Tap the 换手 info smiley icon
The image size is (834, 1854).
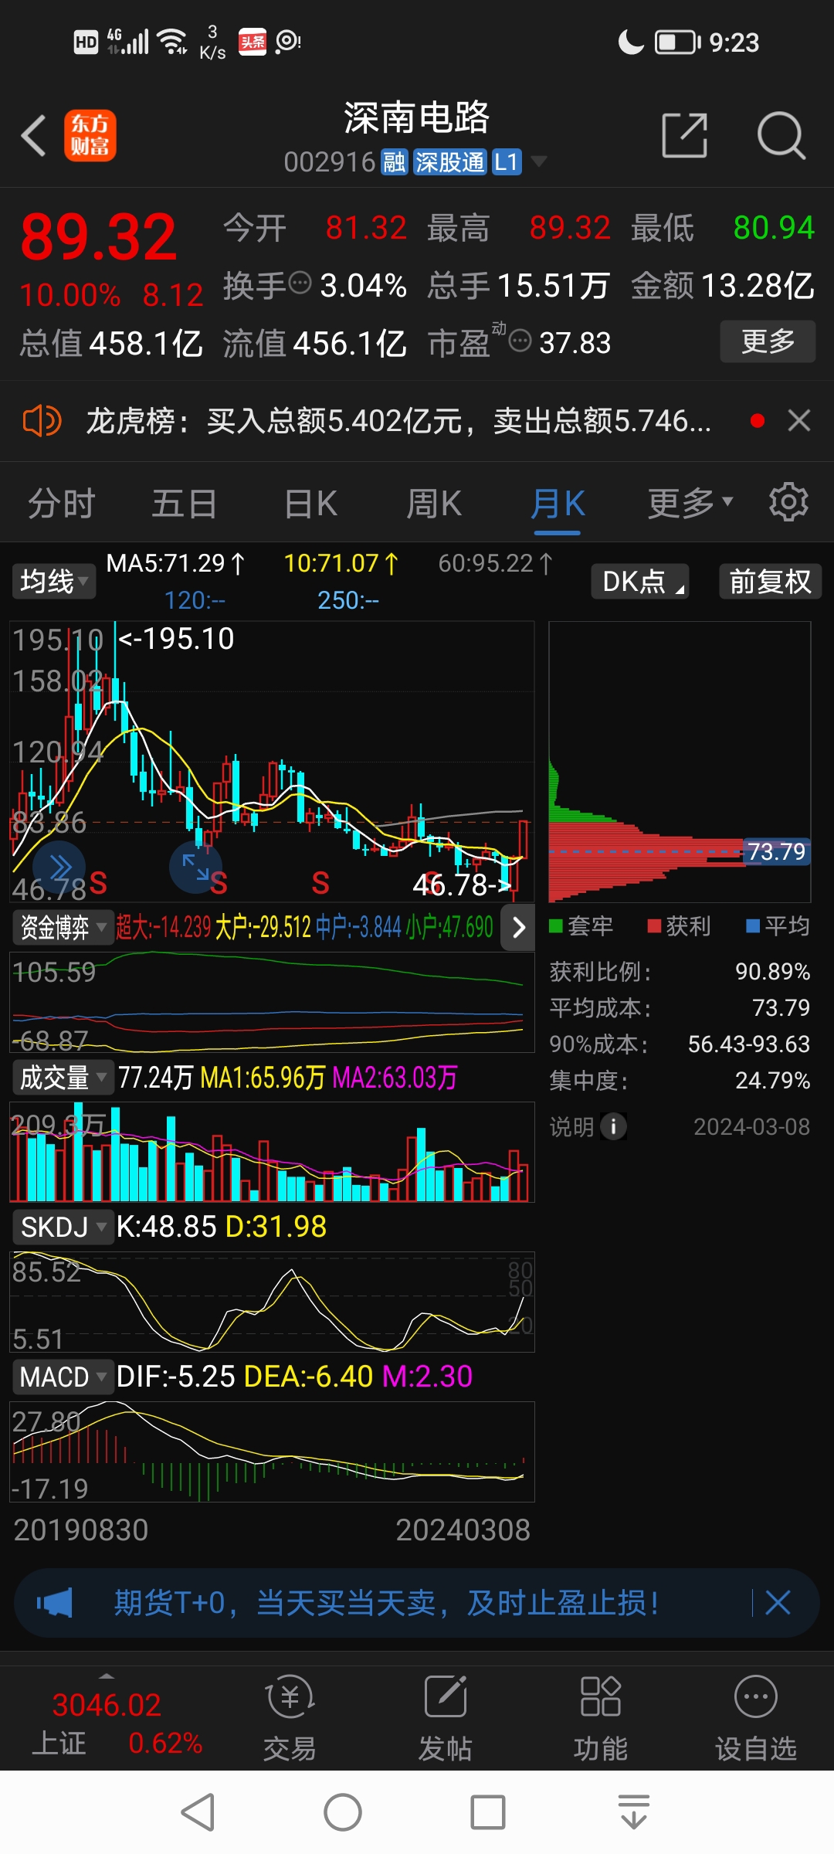[x=300, y=283]
